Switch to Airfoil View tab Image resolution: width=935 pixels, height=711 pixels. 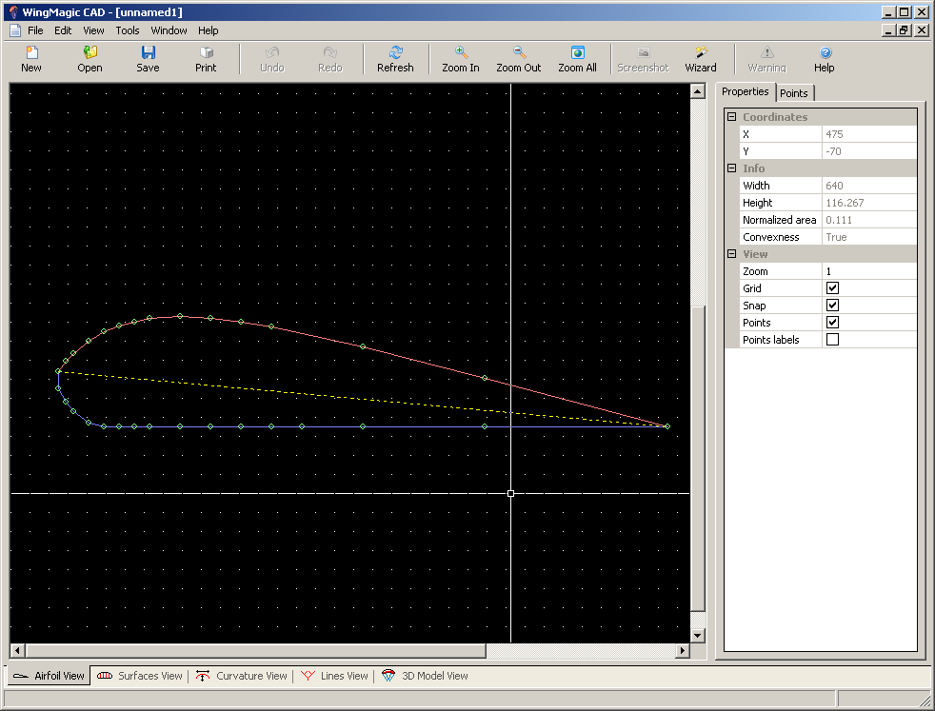(x=49, y=676)
